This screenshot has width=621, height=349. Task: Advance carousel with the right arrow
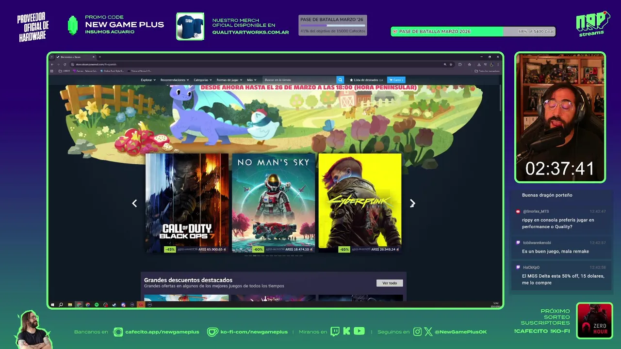412,204
